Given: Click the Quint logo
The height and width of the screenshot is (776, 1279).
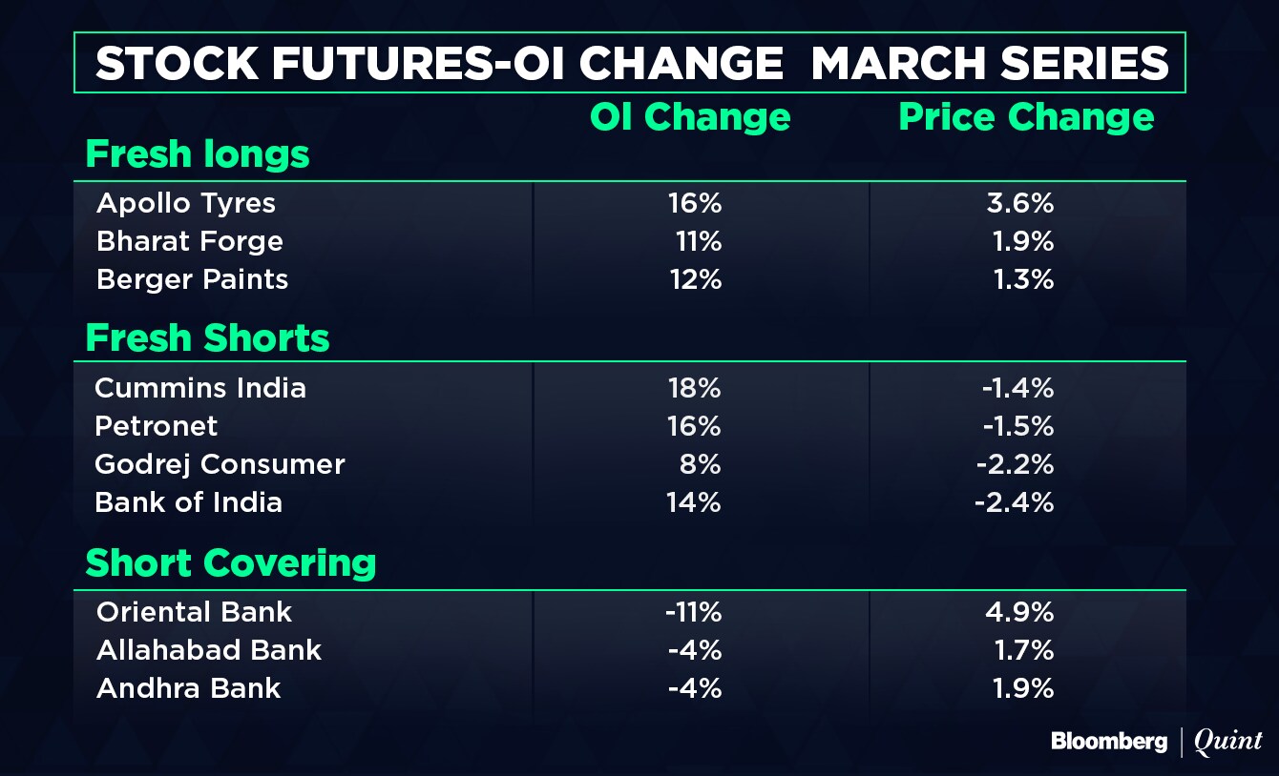Looking at the screenshot, I should pyautogui.click(x=1229, y=741).
